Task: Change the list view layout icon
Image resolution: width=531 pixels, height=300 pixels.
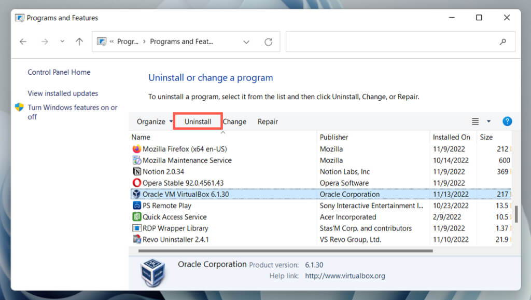Action: tap(475, 121)
